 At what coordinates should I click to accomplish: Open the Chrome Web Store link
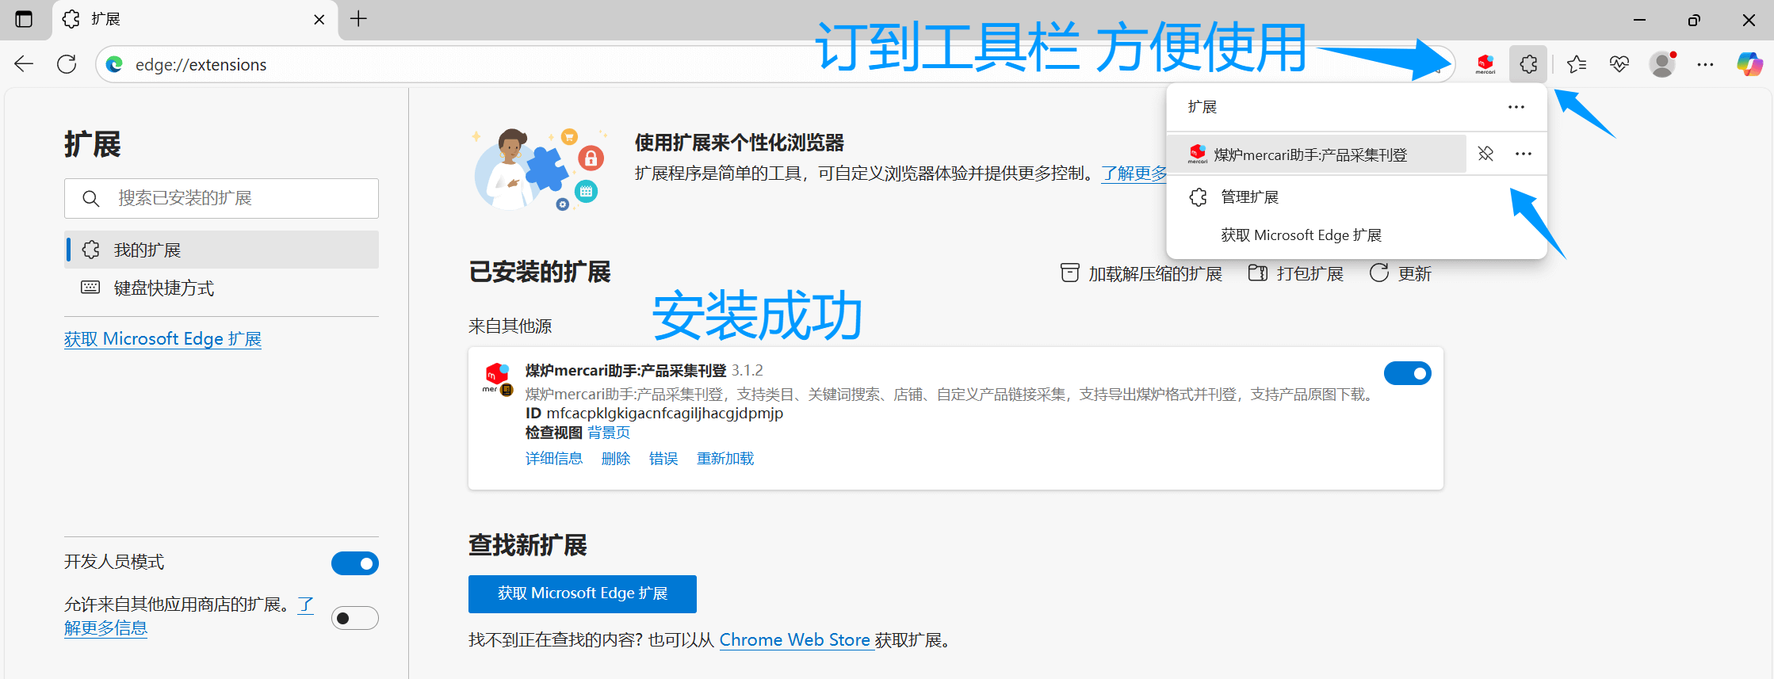pos(795,640)
